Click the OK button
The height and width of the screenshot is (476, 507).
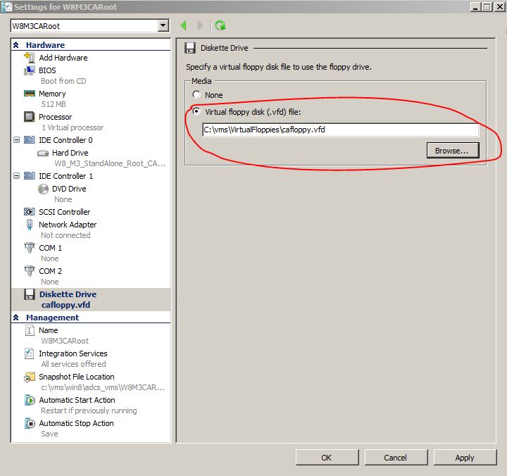point(327,458)
